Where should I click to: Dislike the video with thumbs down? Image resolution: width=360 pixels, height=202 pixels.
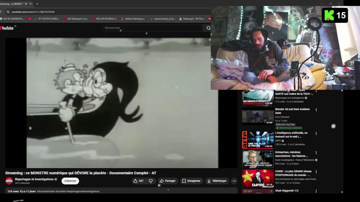[151, 181]
